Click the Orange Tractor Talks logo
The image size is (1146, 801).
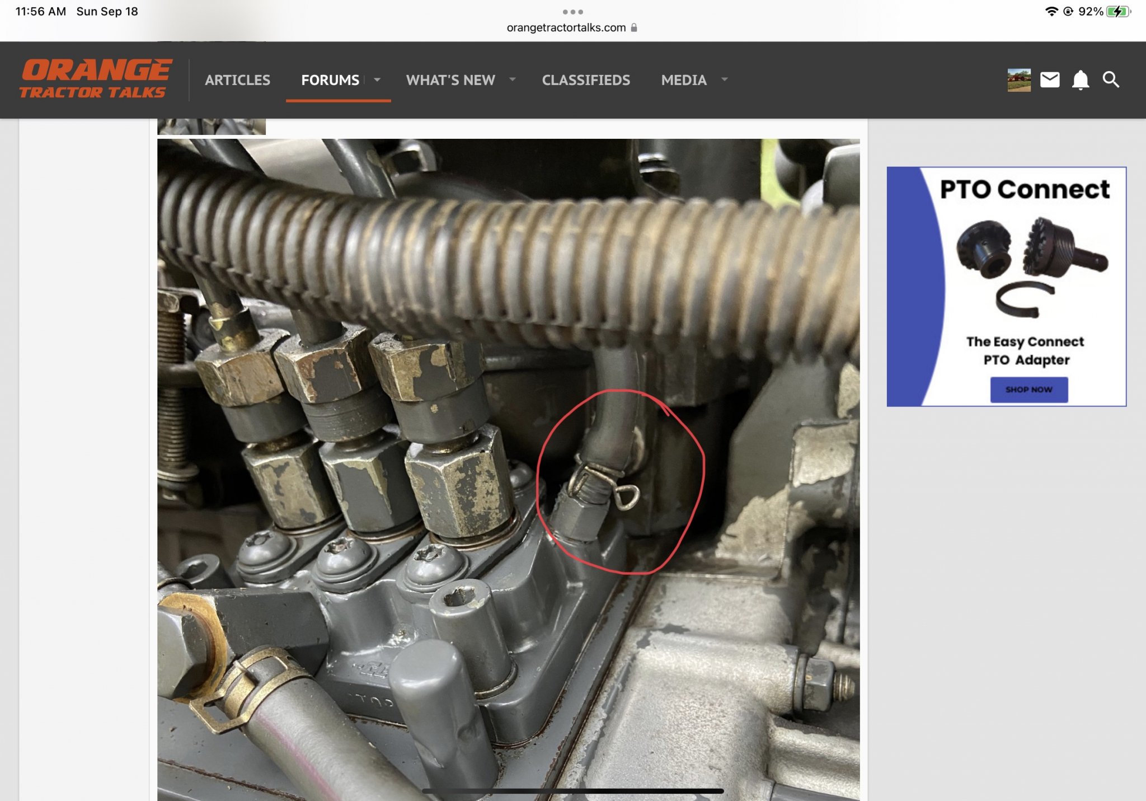click(x=95, y=79)
